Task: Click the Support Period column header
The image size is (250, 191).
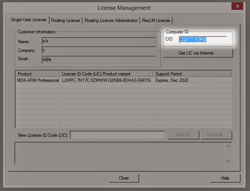Action: [192, 74]
